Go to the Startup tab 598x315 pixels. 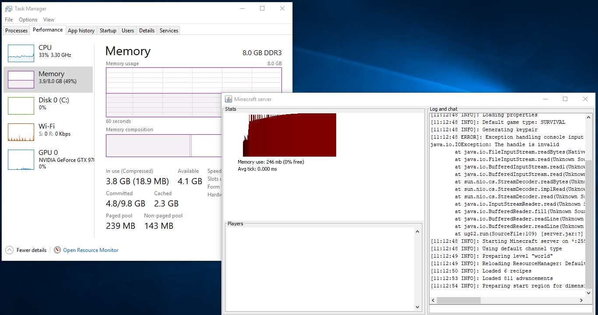tap(108, 31)
